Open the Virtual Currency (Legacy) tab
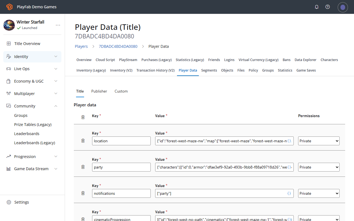Screen dimensions: 354x221 point(259,60)
